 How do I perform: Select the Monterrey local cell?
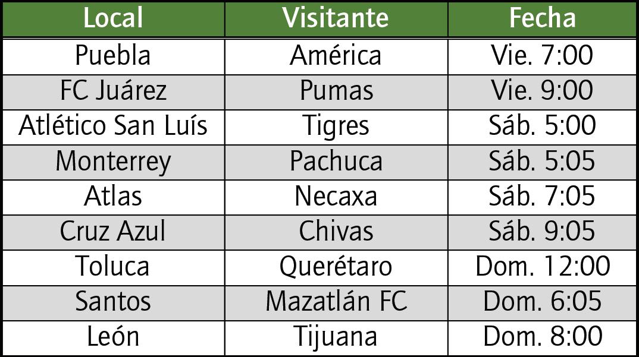tap(113, 162)
